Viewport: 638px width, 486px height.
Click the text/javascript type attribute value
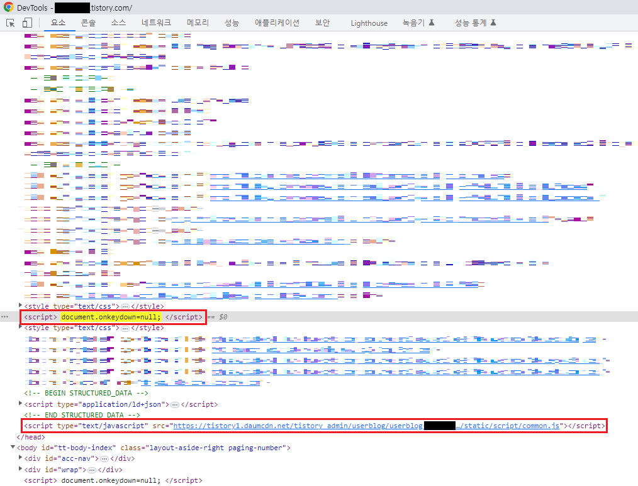click(x=113, y=426)
